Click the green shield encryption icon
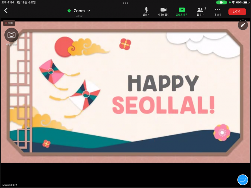This screenshot has width=251, height=188. (x=69, y=11)
